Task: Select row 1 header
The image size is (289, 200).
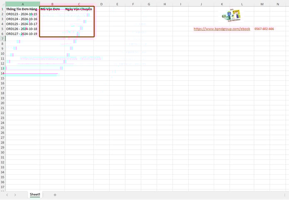Action: [x=2, y=9]
